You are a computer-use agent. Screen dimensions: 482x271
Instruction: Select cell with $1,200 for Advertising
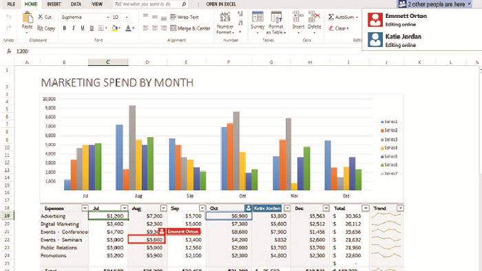pyautogui.click(x=108, y=216)
